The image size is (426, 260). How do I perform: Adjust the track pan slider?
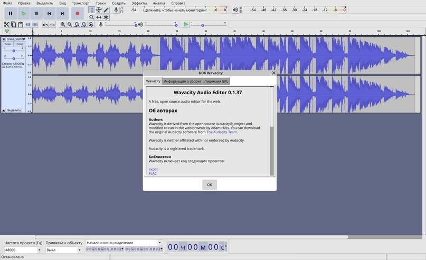pyautogui.click(x=14, y=58)
